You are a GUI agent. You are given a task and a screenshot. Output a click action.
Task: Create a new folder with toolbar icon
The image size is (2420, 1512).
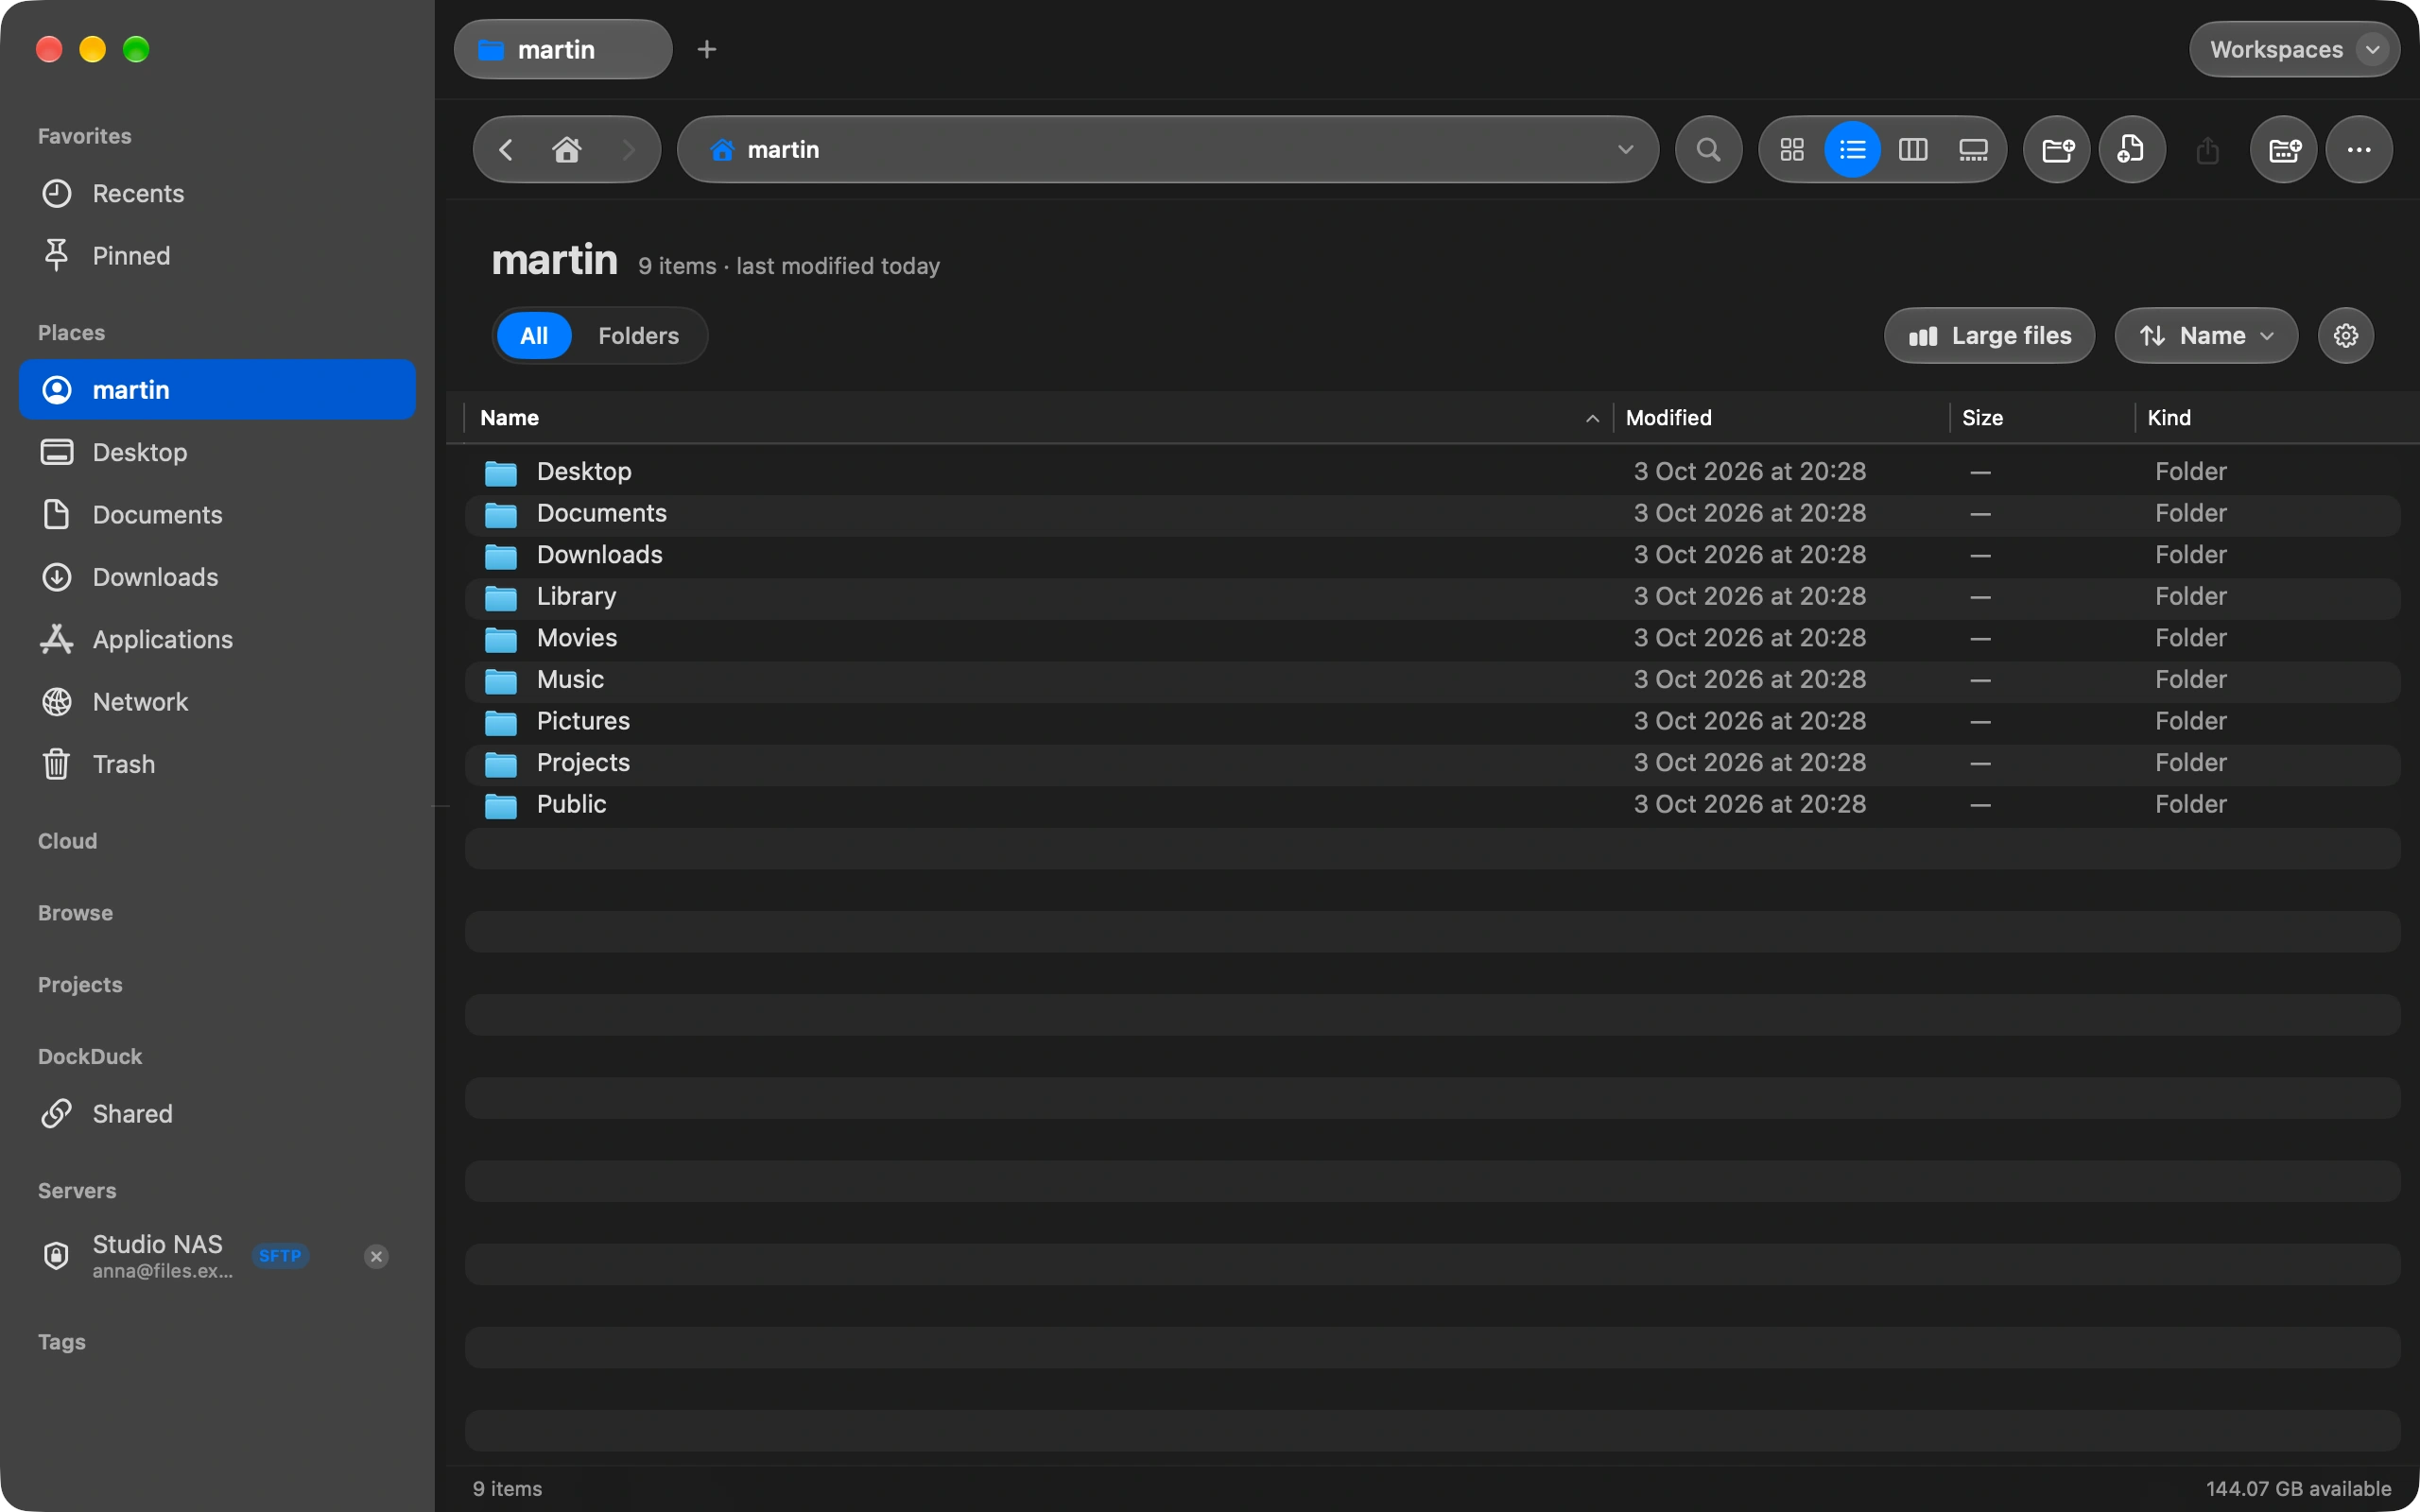(2057, 150)
